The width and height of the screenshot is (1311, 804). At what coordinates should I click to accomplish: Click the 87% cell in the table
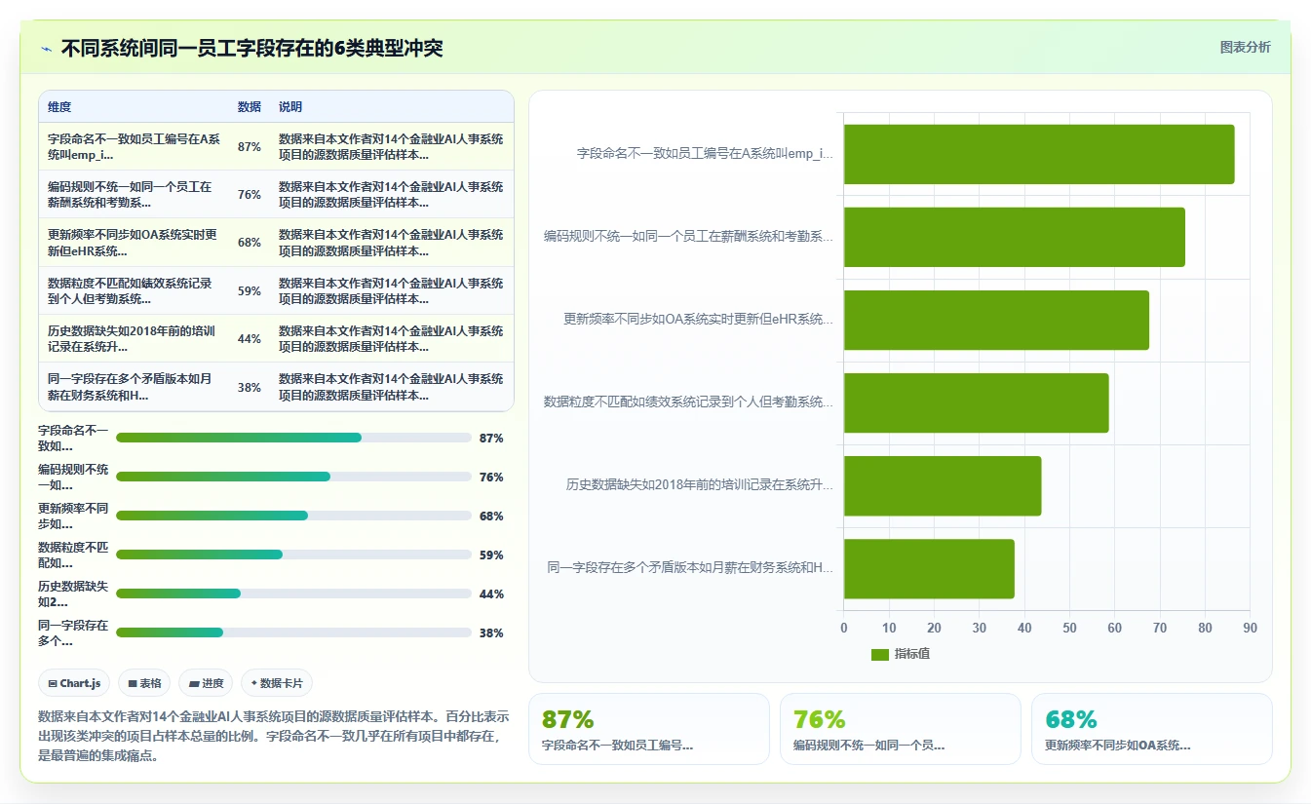tap(249, 147)
